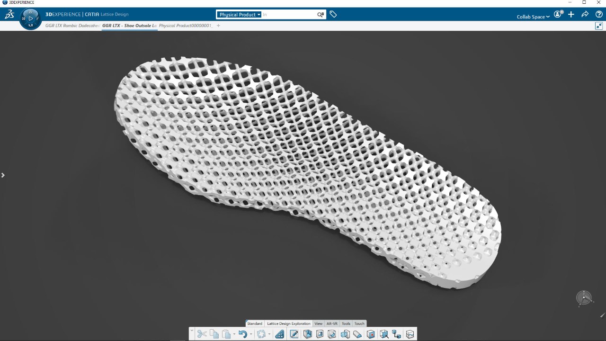Click the Update cycle arrows icon

click(261, 334)
